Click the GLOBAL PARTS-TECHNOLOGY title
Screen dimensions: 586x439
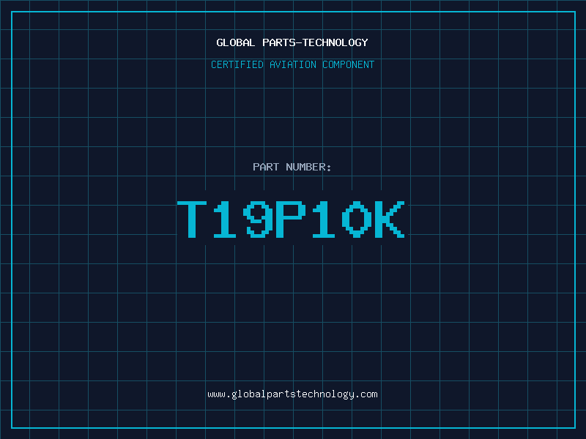coord(292,42)
